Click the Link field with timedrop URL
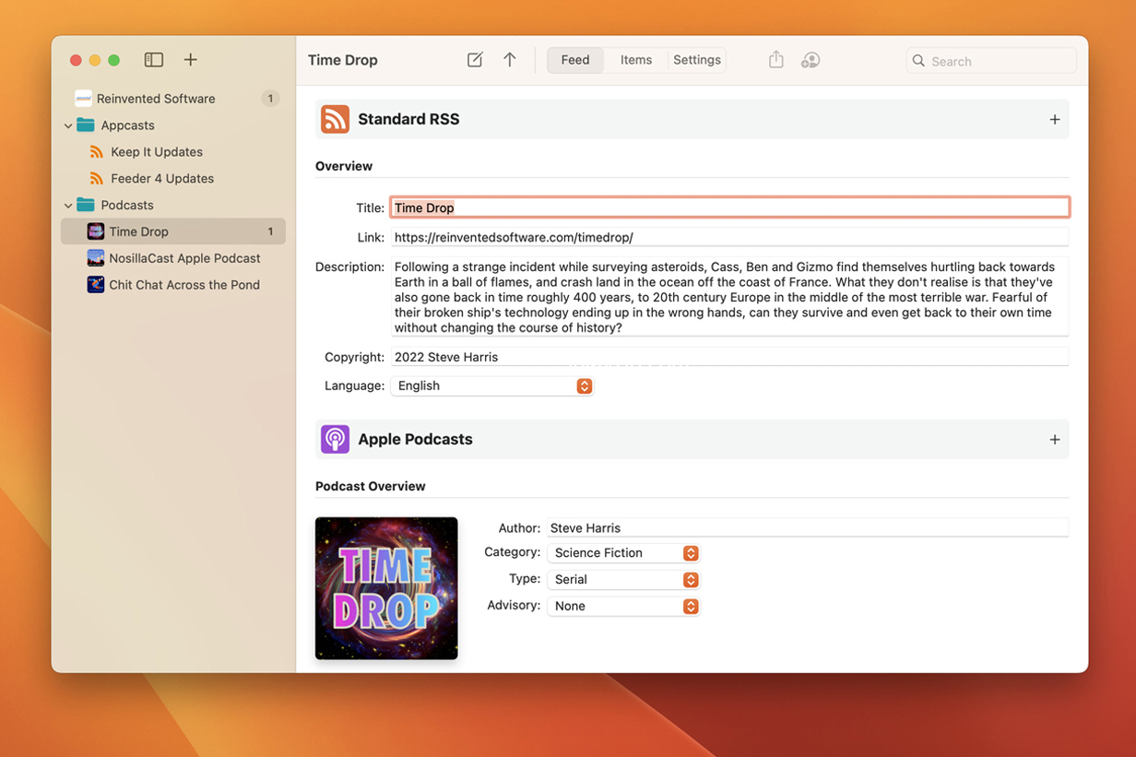Image resolution: width=1136 pixels, height=757 pixels. point(729,237)
